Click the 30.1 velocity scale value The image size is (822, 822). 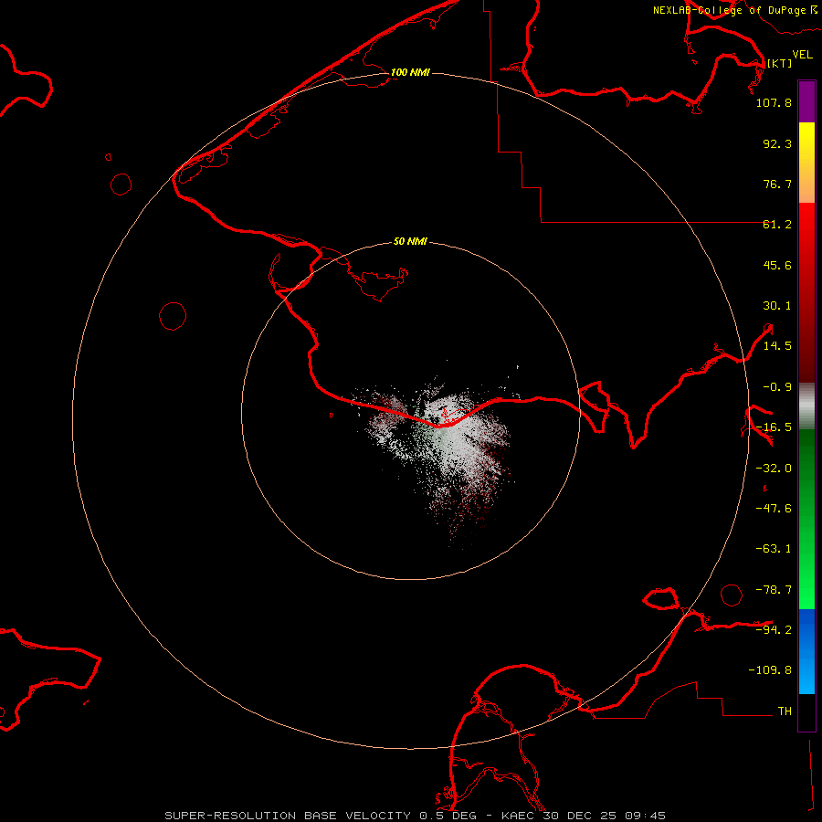777,306
